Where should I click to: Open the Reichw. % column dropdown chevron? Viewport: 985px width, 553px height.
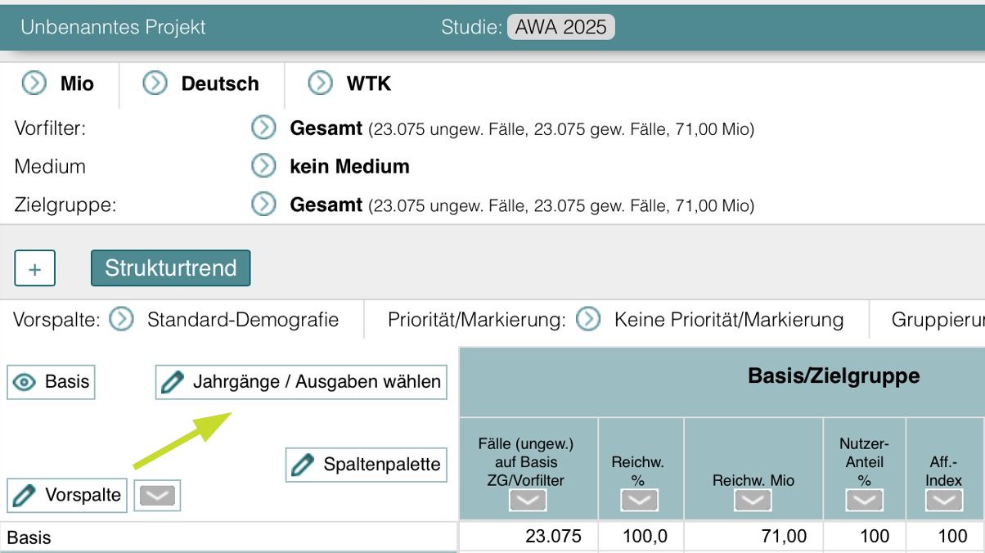click(x=639, y=499)
